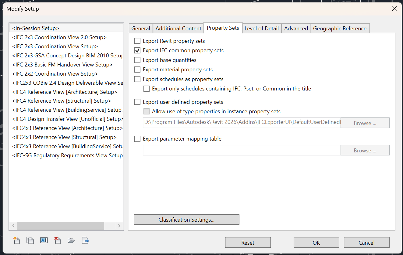Viewport: 403px width, 255px height.
Task: Select <IFC4 Design Transfer View [Unofficial] Setup>
Action: click(x=66, y=119)
